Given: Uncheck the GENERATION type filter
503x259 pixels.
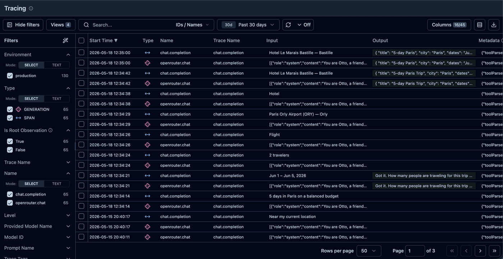Looking at the screenshot, I should click(10, 109).
